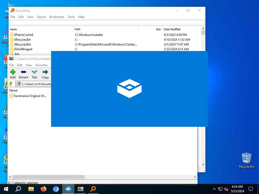Open the notification center icon
This screenshot has height=194, width=259.
(251, 189)
